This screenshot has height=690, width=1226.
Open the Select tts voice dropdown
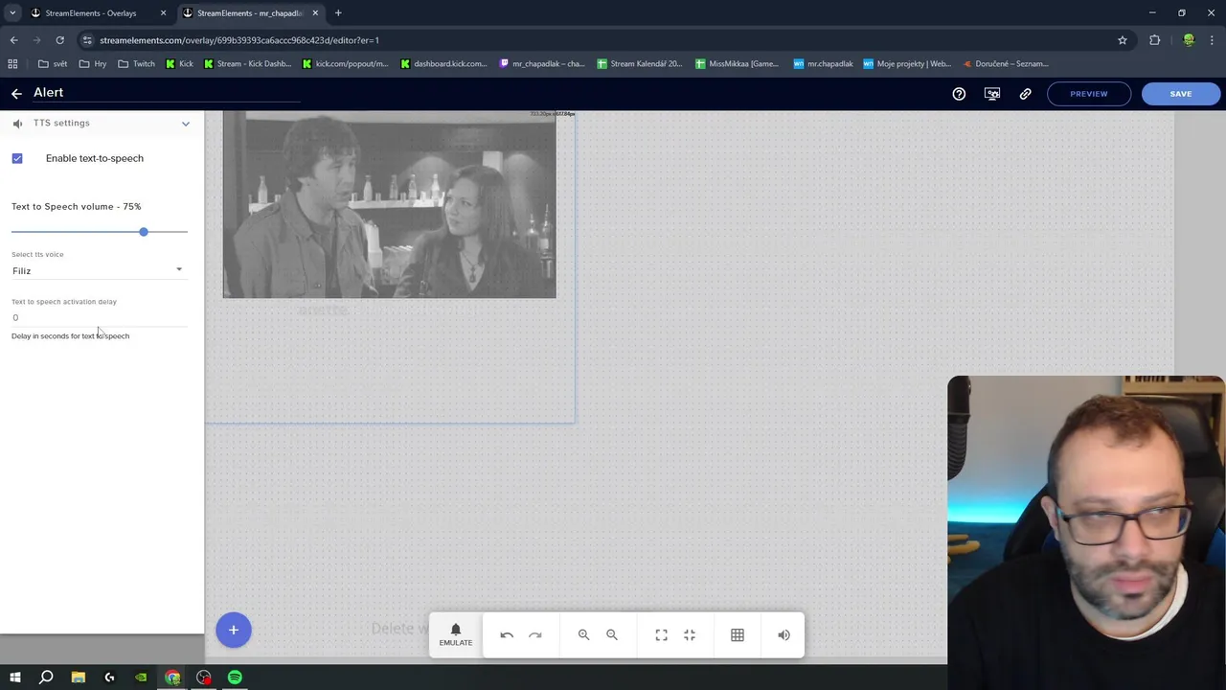click(x=98, y=271)
